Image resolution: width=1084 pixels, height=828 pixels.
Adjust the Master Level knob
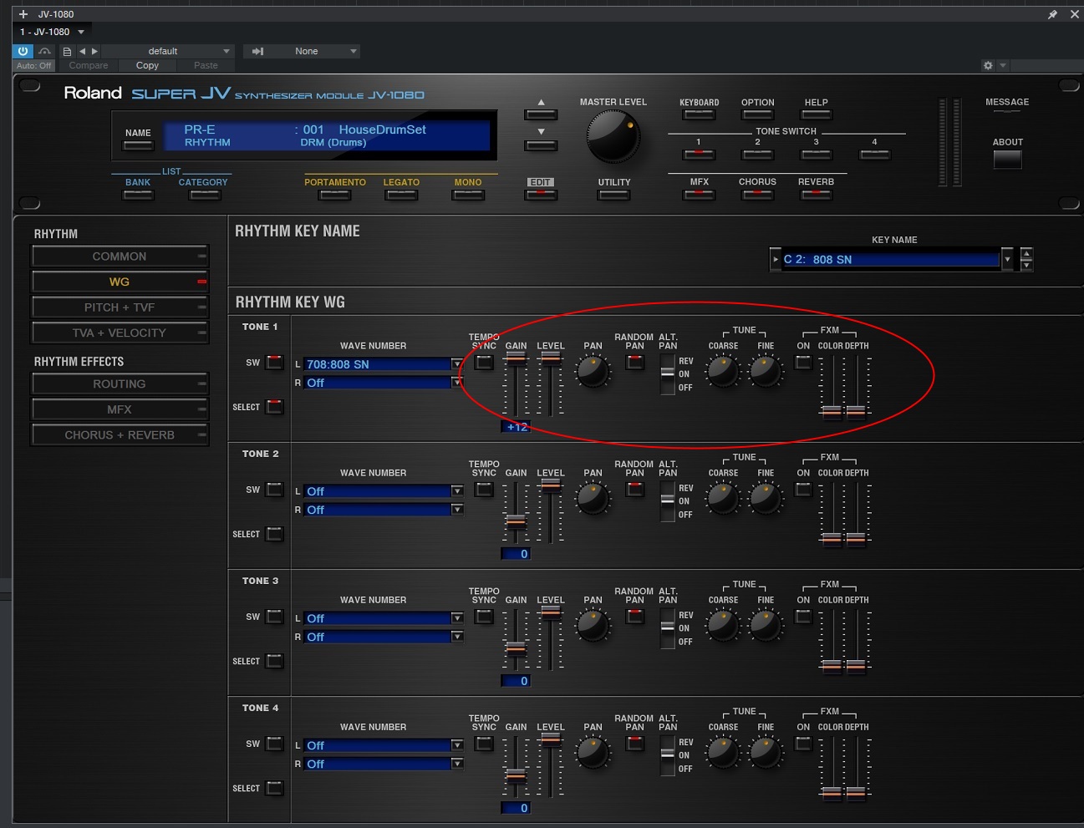[x=613, y=136]
